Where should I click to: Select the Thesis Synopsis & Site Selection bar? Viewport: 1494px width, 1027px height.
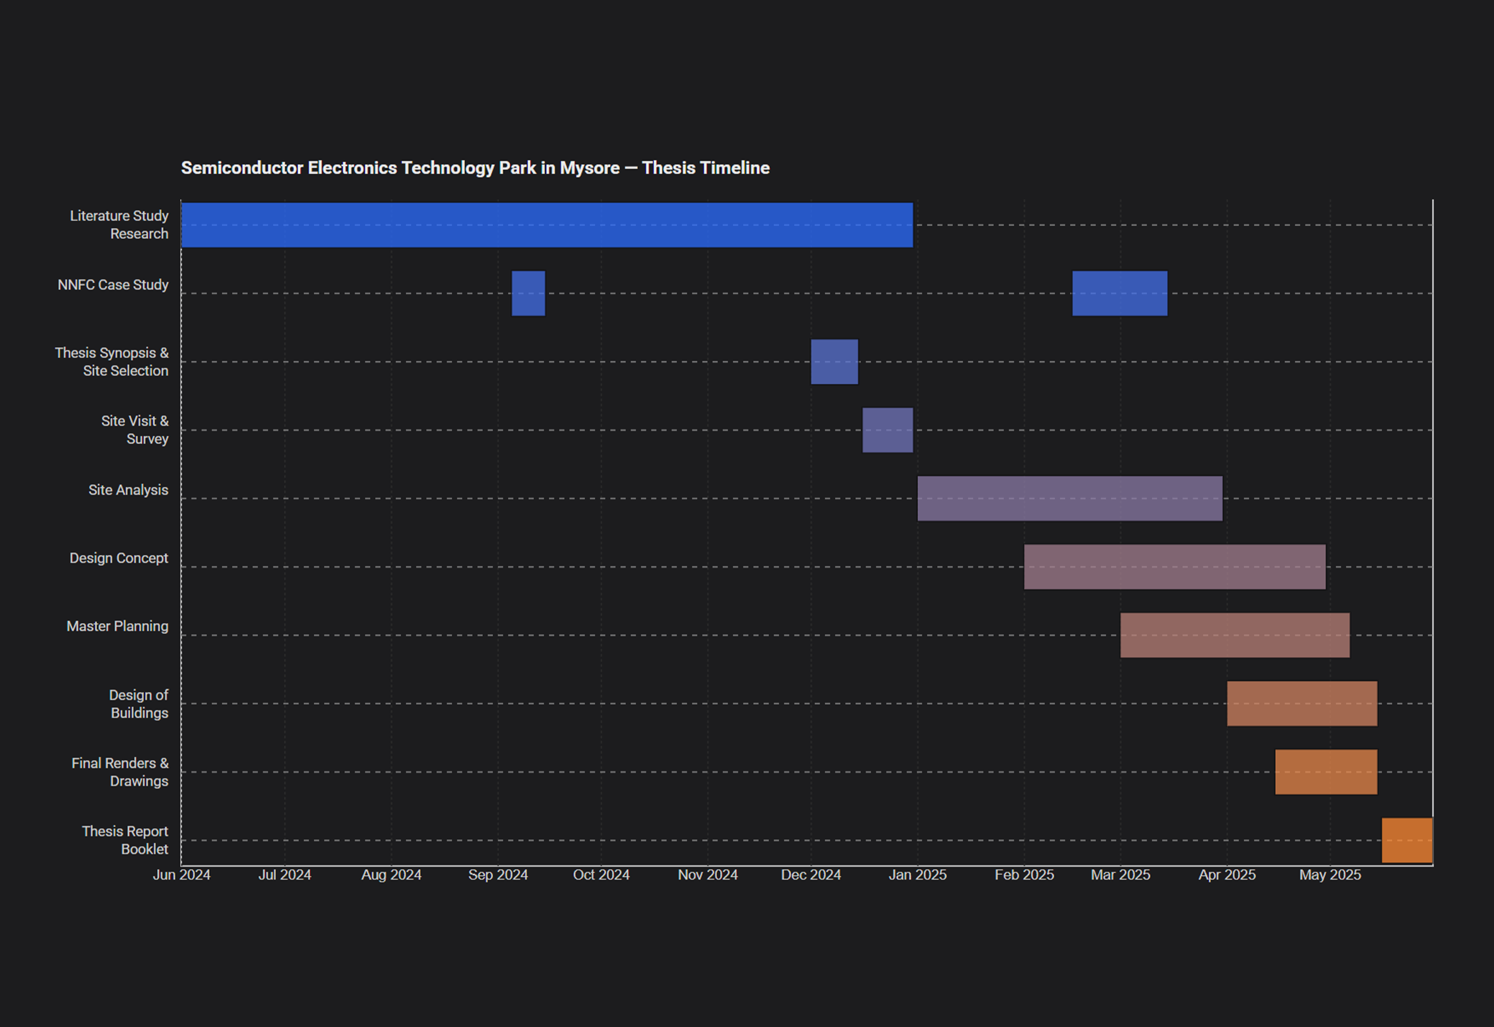click(x=834, y=361)
